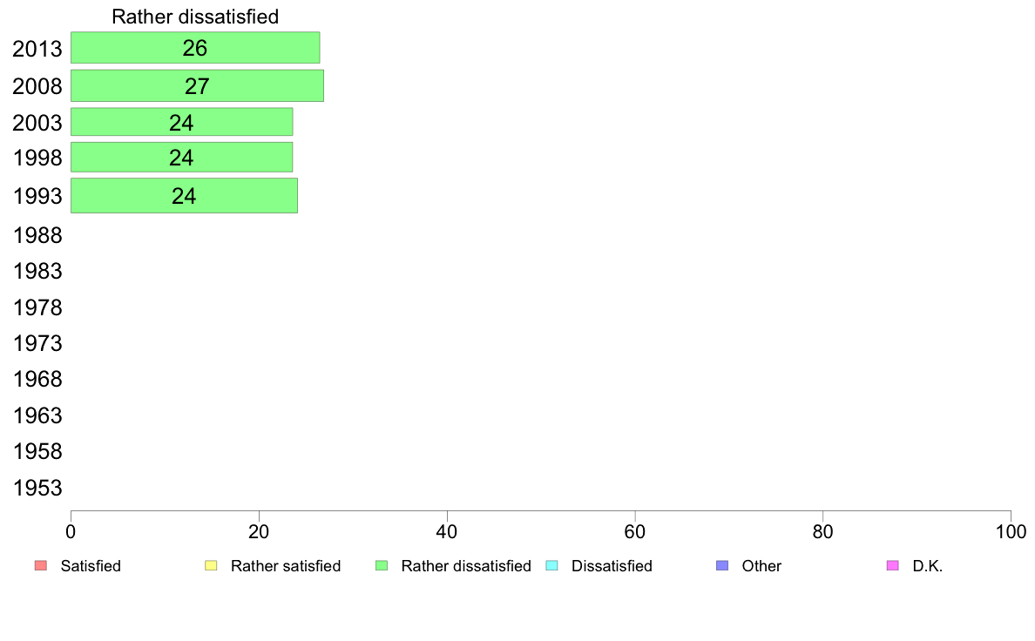Click the 40 tick on the x-axis
1035x641 pixels.
(447, 530)
